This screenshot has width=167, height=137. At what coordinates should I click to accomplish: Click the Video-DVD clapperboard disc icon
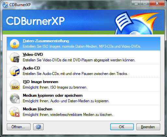click(15, 57)
